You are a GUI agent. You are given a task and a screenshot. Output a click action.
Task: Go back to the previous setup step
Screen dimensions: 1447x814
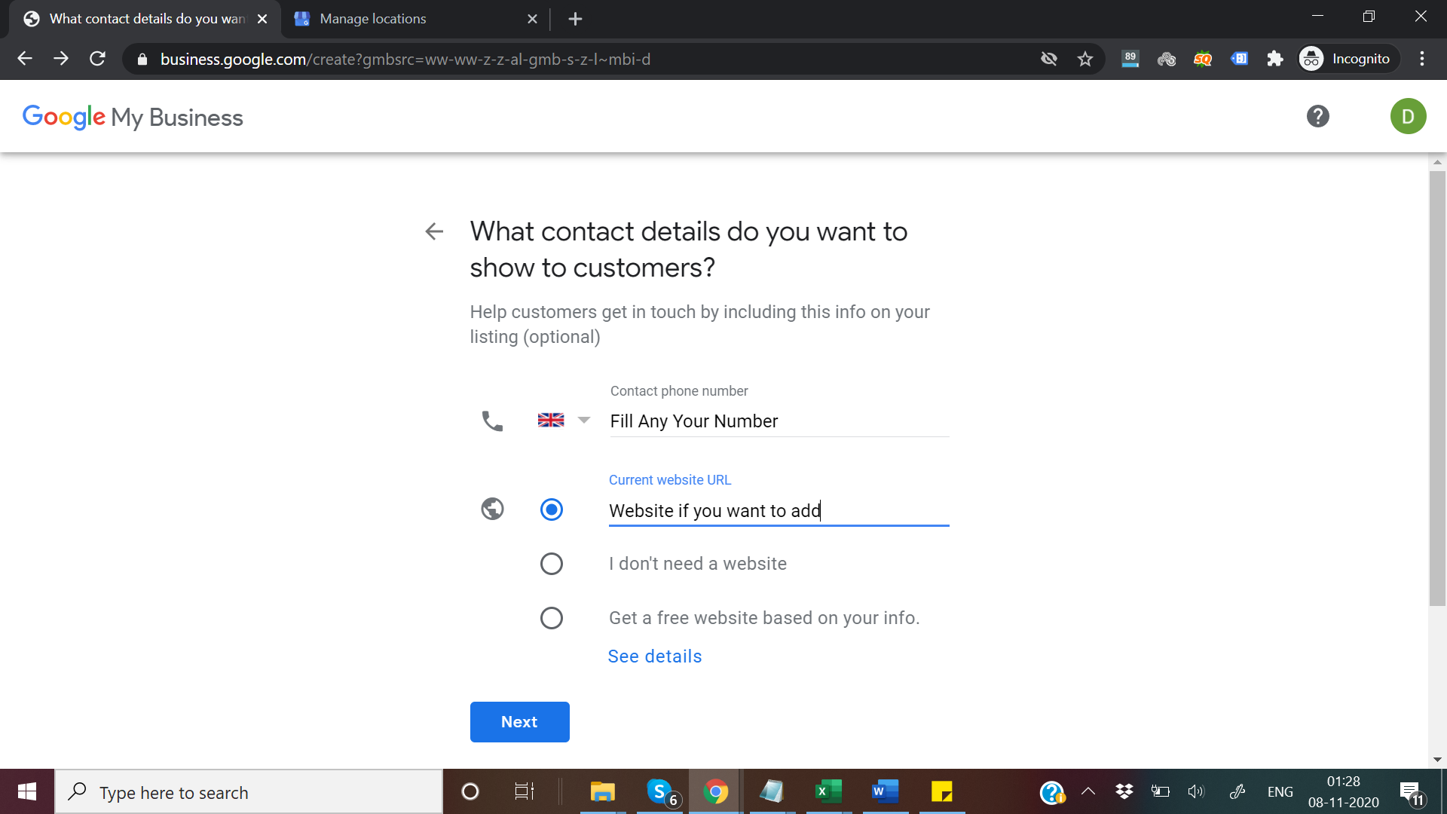click(434, 231)
